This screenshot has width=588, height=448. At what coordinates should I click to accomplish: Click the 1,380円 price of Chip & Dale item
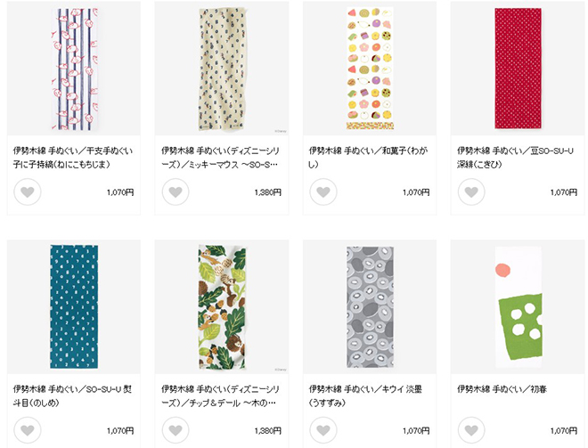(268, 431)
